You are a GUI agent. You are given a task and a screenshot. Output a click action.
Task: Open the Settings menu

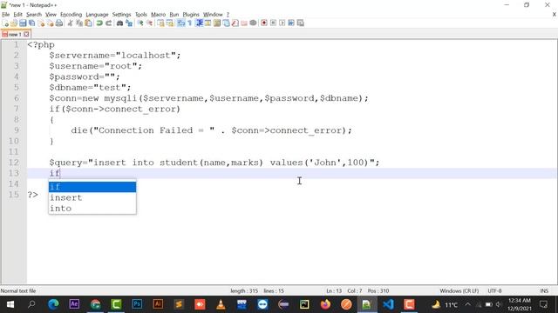coord(121,15)
